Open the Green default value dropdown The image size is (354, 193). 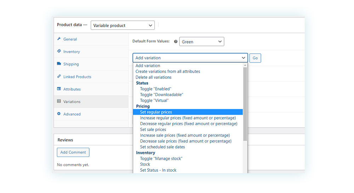click(x=202, y=41)
